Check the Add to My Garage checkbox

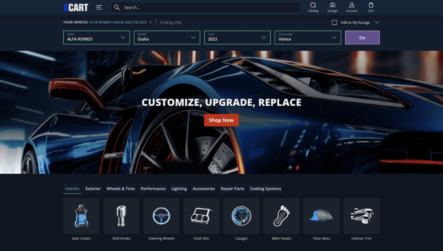[334, 22]
